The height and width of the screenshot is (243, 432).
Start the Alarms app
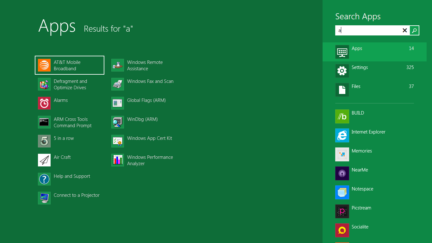(60, 103)
